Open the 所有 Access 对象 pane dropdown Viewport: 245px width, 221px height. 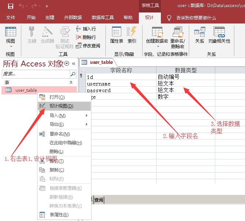coord(67,63)
